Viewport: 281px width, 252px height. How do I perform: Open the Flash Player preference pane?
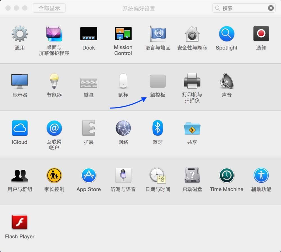[x=19, y=222]
